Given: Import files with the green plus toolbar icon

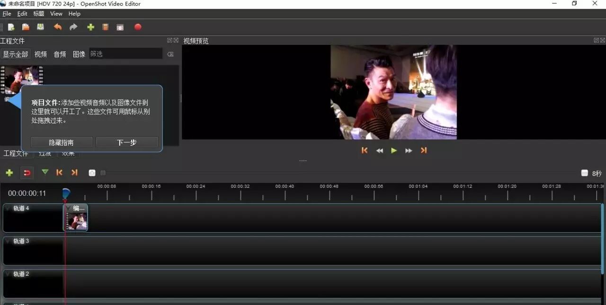Looking at the screenshot, I should [x=90, y=27].
